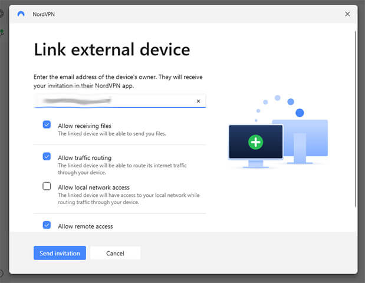Viewport: 365px width, 283px height.
Task: Click the traffic routing description text
Action: [x=122, y=169]
